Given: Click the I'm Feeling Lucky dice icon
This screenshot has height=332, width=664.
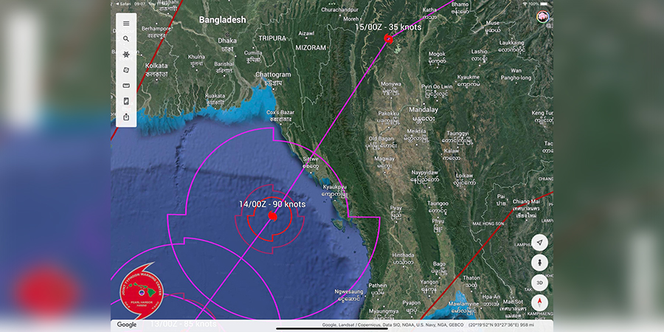Looking at the screenshot, I should [126, 70].
